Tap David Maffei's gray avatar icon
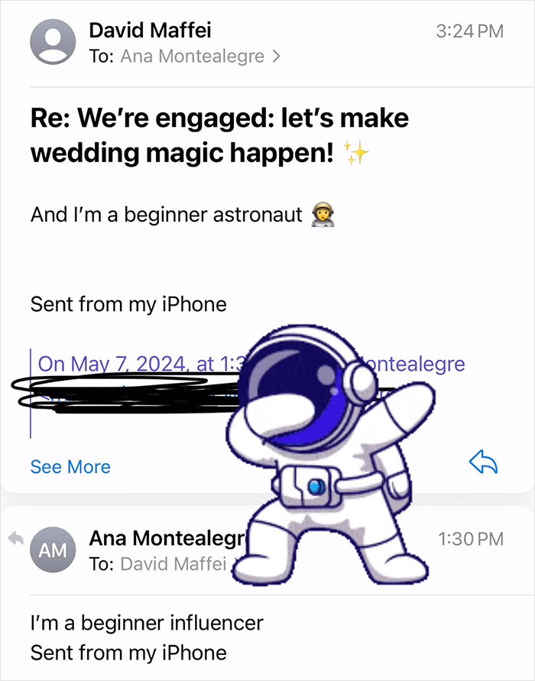 [53, 42]
